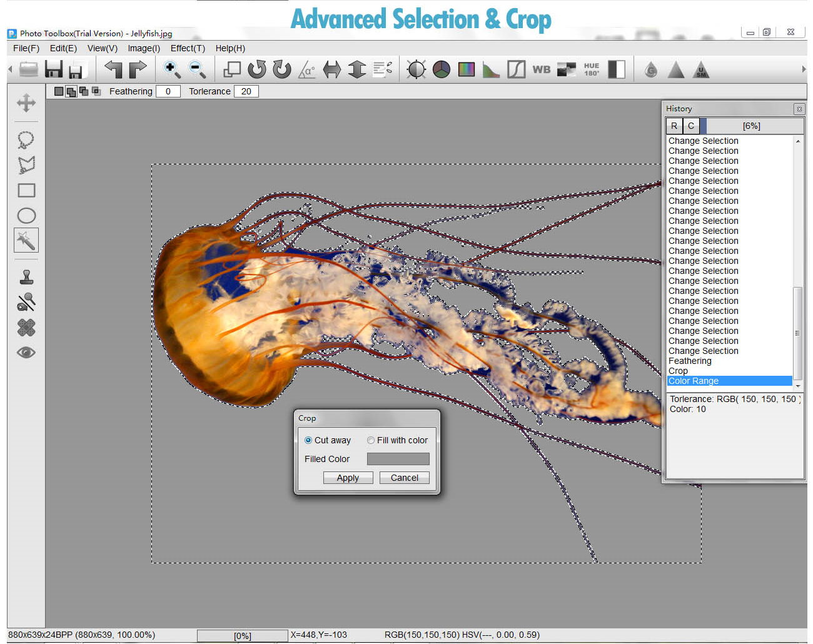The height and width of the screenshot is (644, 813).
Task: Choose the Healing bandage tool
Action: 26,328
